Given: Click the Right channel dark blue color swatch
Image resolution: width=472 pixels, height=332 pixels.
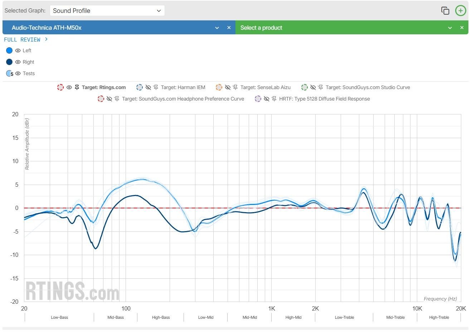Looking at the screenshot, I should tap(9, 62).
